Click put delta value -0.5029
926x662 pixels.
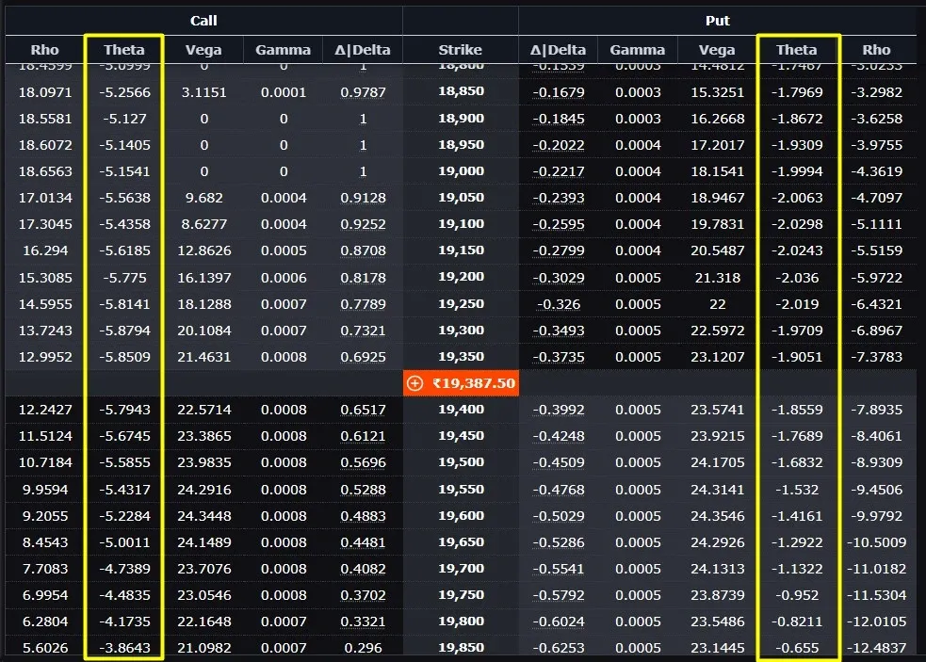coord(558,516)
